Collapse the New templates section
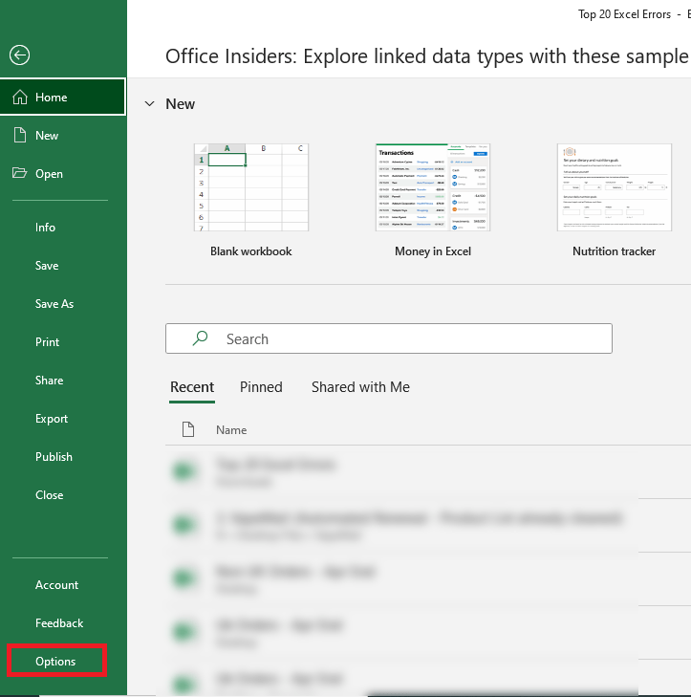 tap(149, 104)
